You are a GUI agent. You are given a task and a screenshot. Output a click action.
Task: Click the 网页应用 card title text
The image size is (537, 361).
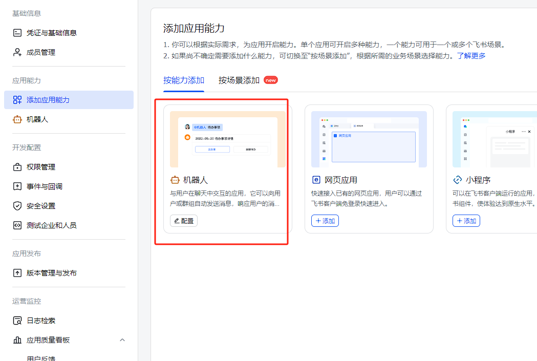[x=341, y=180]
